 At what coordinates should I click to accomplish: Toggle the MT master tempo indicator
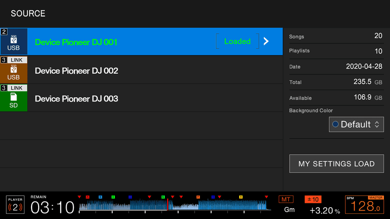pyautogui.click(x=286, y=199)
